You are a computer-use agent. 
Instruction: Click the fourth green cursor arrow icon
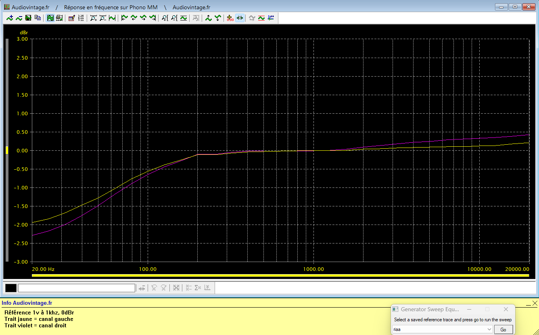(153, 18)
